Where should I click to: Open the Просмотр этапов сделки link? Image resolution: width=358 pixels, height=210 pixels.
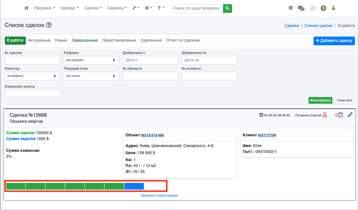click(159, 195)
